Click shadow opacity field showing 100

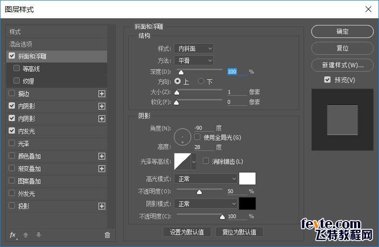(x=237, y=216)
